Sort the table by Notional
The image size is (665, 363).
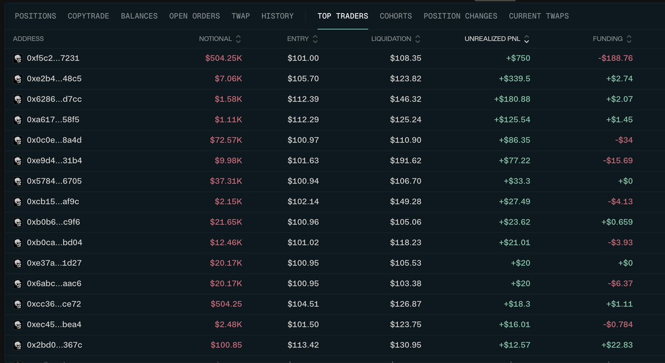click(x=220, y=39)
